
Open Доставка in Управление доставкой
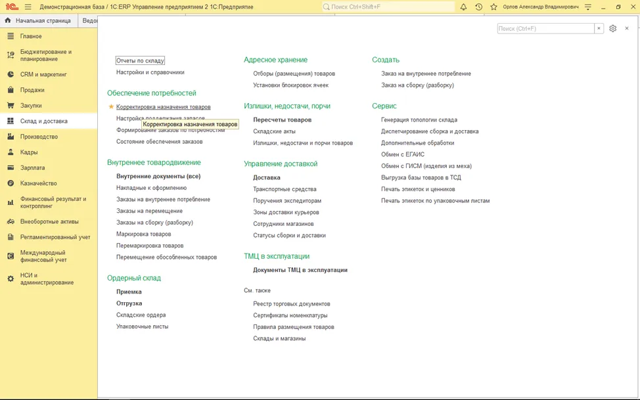click(x=267, y=177)
